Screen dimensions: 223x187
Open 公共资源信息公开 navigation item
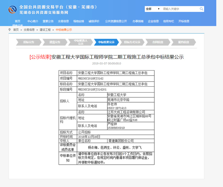click(116, 21)
